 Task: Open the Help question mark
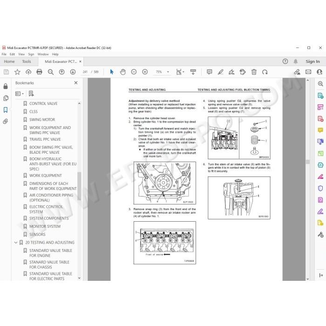(285, 61)
